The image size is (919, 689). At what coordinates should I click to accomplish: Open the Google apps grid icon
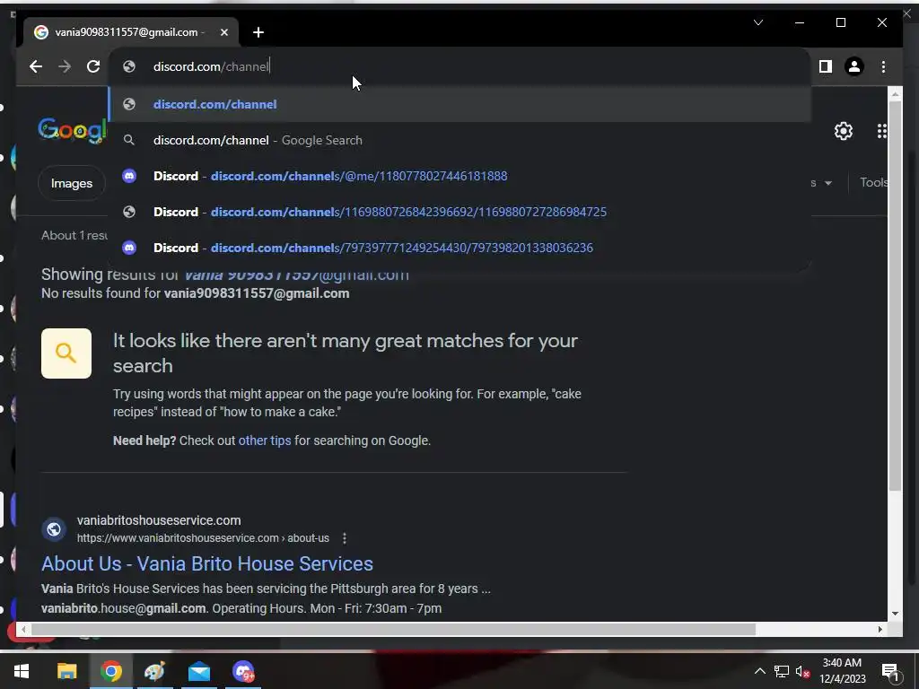[x=881, y=131]
